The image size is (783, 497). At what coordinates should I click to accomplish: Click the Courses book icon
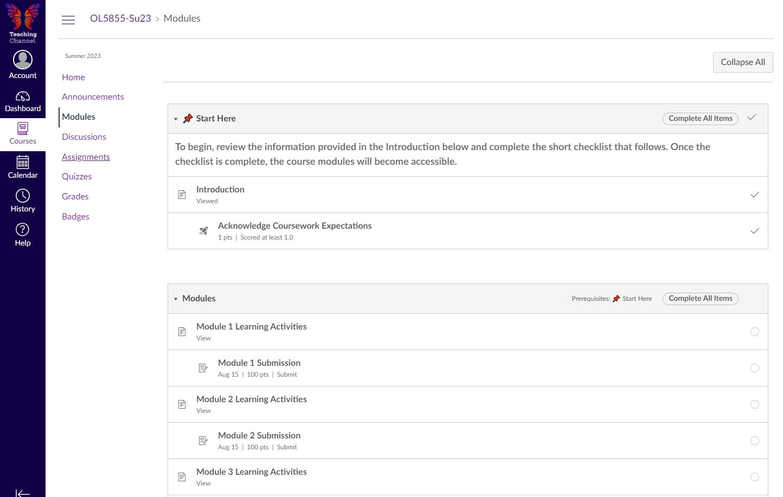[x=23, y=129]
